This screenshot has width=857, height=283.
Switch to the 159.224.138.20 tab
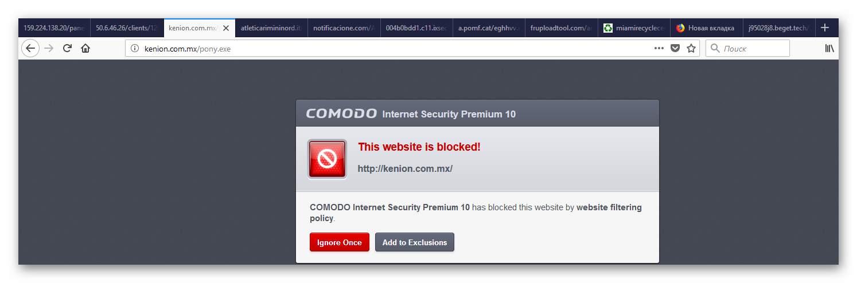coord(54,28)
